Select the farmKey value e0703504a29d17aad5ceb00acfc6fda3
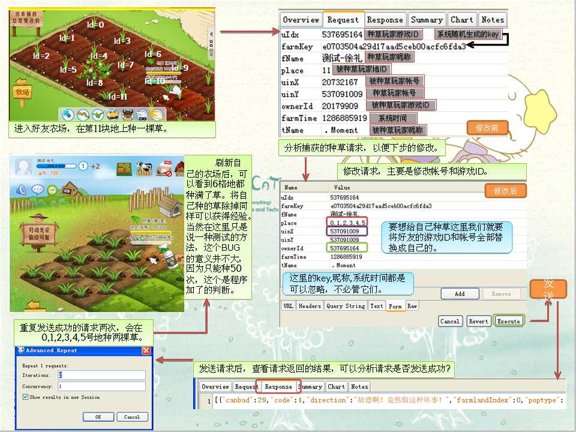The image size is (576, 432). coord(394,46)
